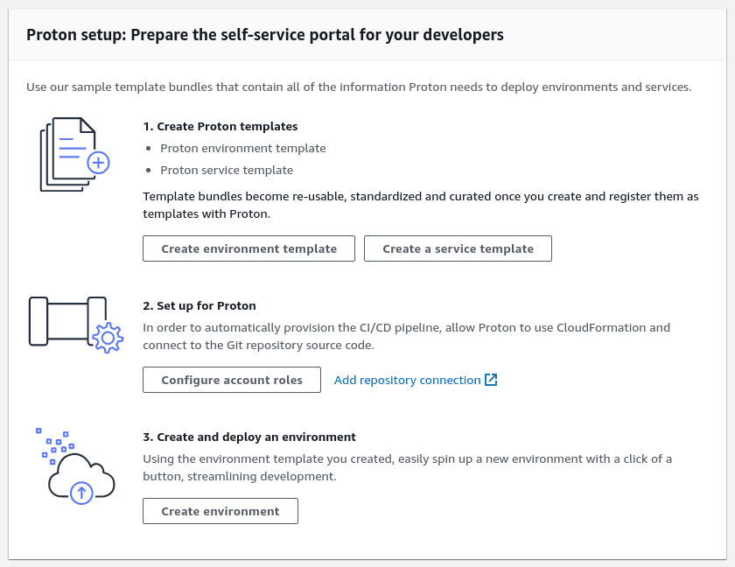
Task: Click the external link icon beside repository connection
Action: (x=491, y=380)
